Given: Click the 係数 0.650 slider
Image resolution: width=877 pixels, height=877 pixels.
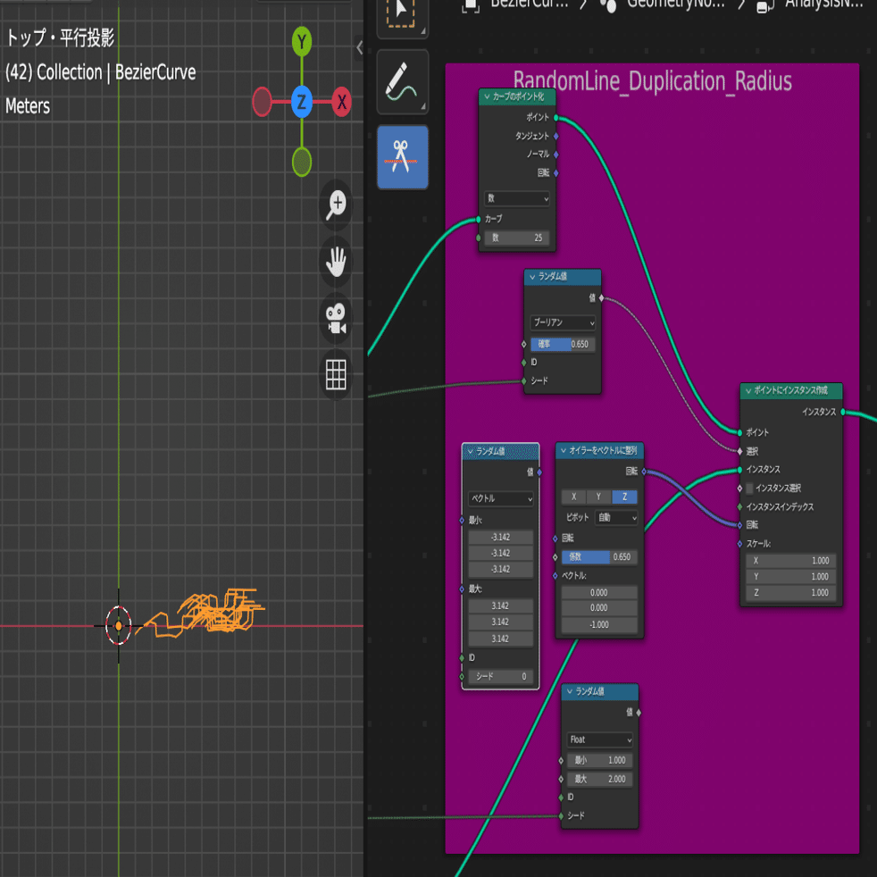Looking at the screenshot, I should (x=599, y=557).
